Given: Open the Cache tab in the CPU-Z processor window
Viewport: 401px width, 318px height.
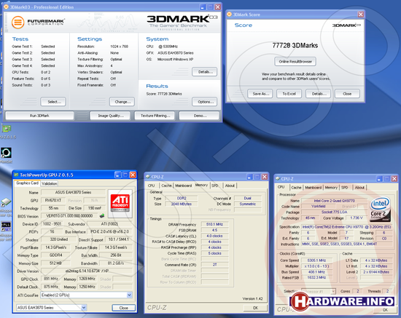Looking at the screenshot, I should click(x=296, y=187).
